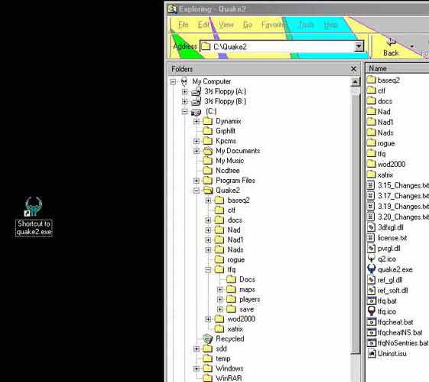Select the 3½ Floppy (B:) drive icon
The image size is (429, 382).
point(196,101)
